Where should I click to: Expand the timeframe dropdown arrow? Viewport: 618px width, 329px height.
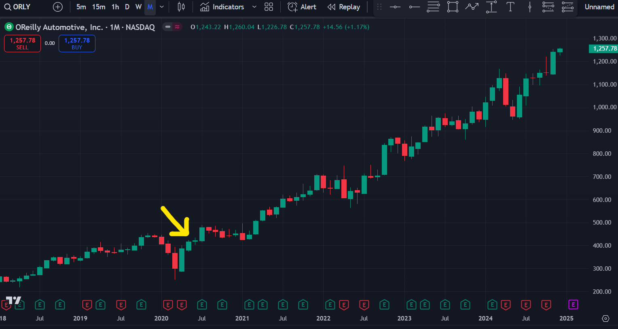pos(162,7)
